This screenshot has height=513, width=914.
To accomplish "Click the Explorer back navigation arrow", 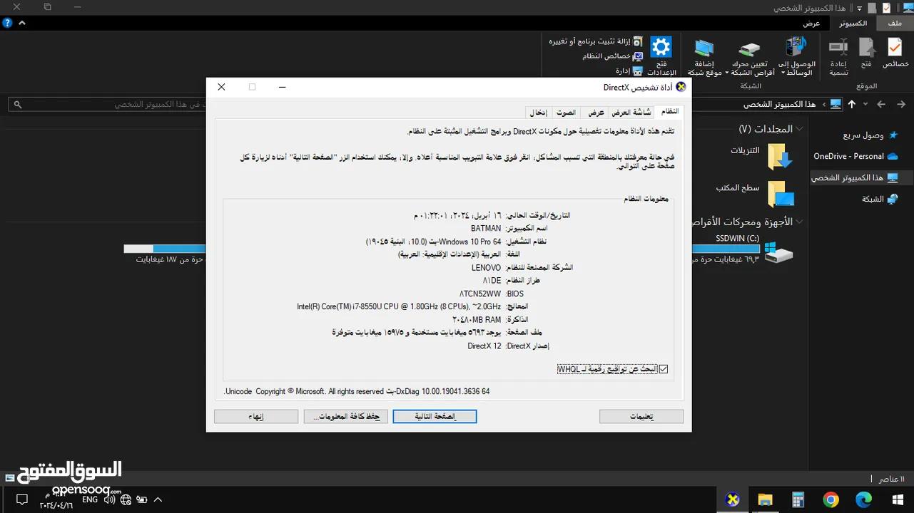I will [901, 104].
